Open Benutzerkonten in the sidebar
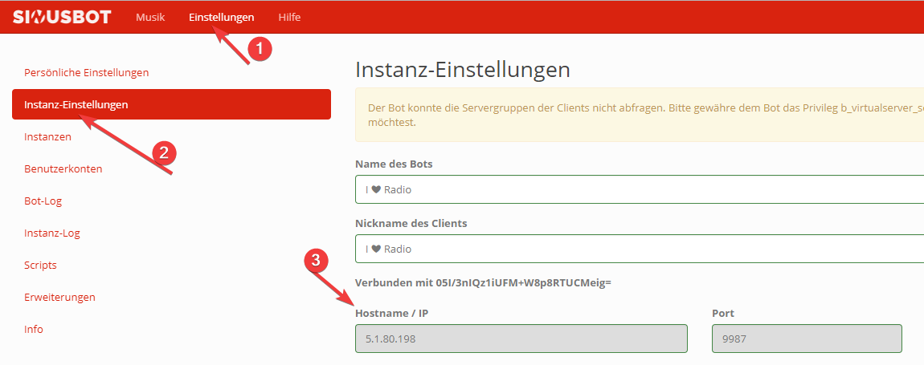The height and width of the screenshot is (365, 924). [63, 168]
